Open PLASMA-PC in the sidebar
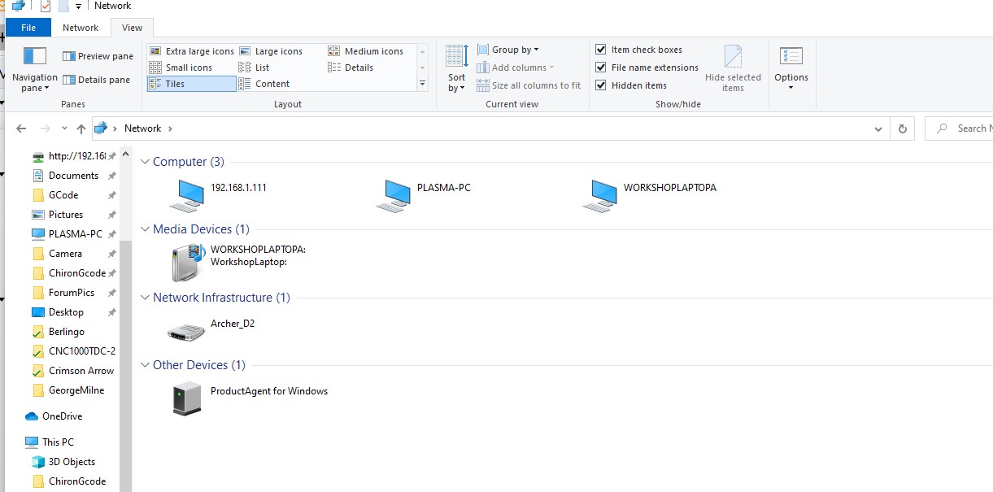Viewport: 993px width, 492px height. point(73,234)
